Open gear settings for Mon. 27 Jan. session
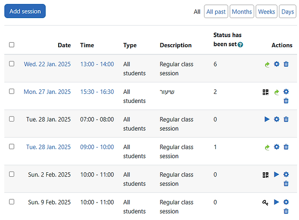 click(286, 91)
